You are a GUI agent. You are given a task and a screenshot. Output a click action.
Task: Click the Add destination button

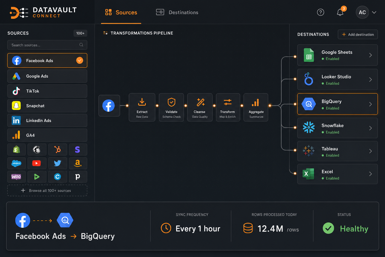pos(358,34)
